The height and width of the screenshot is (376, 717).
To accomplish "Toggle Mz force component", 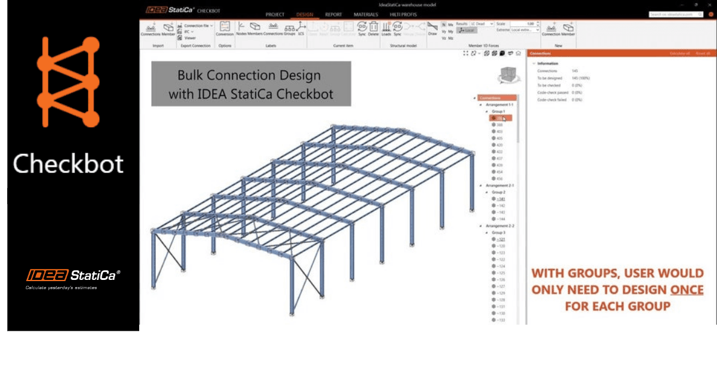I will [451, 38].
